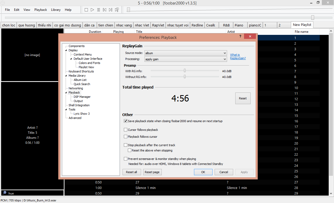Go to previous track icon
Image resolution: width=334 pixels, height=203 pixels.
pyautogui.click(x=105, y=10)
